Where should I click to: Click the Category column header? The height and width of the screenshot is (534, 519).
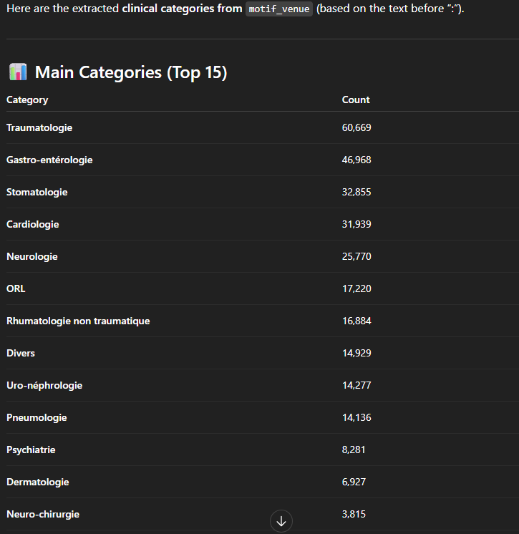tap(27, 99)
